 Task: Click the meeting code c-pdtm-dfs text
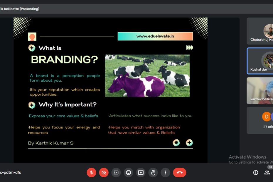click(11, 172)
